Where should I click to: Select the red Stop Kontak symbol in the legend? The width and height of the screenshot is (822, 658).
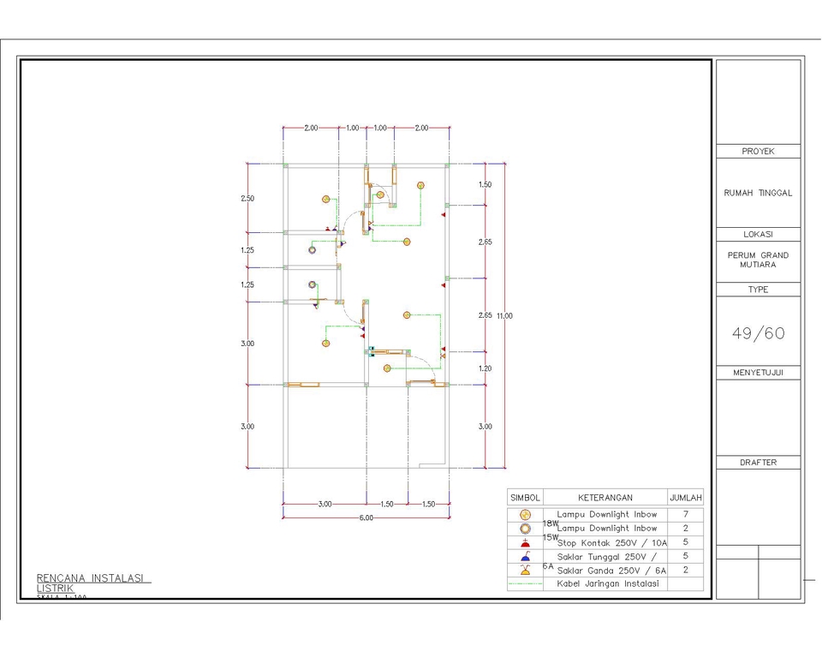tap(524, 542)
